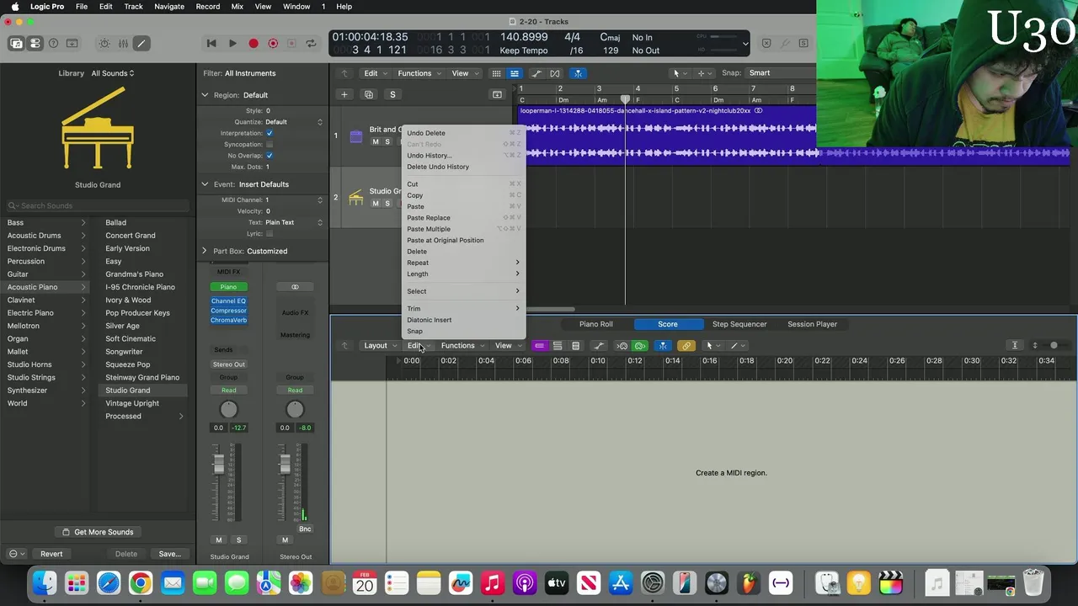Image resolution: width=1078 pixels, height=606 pixels.
Task: Show Smart Controls dial button
Action: (104, 44)
